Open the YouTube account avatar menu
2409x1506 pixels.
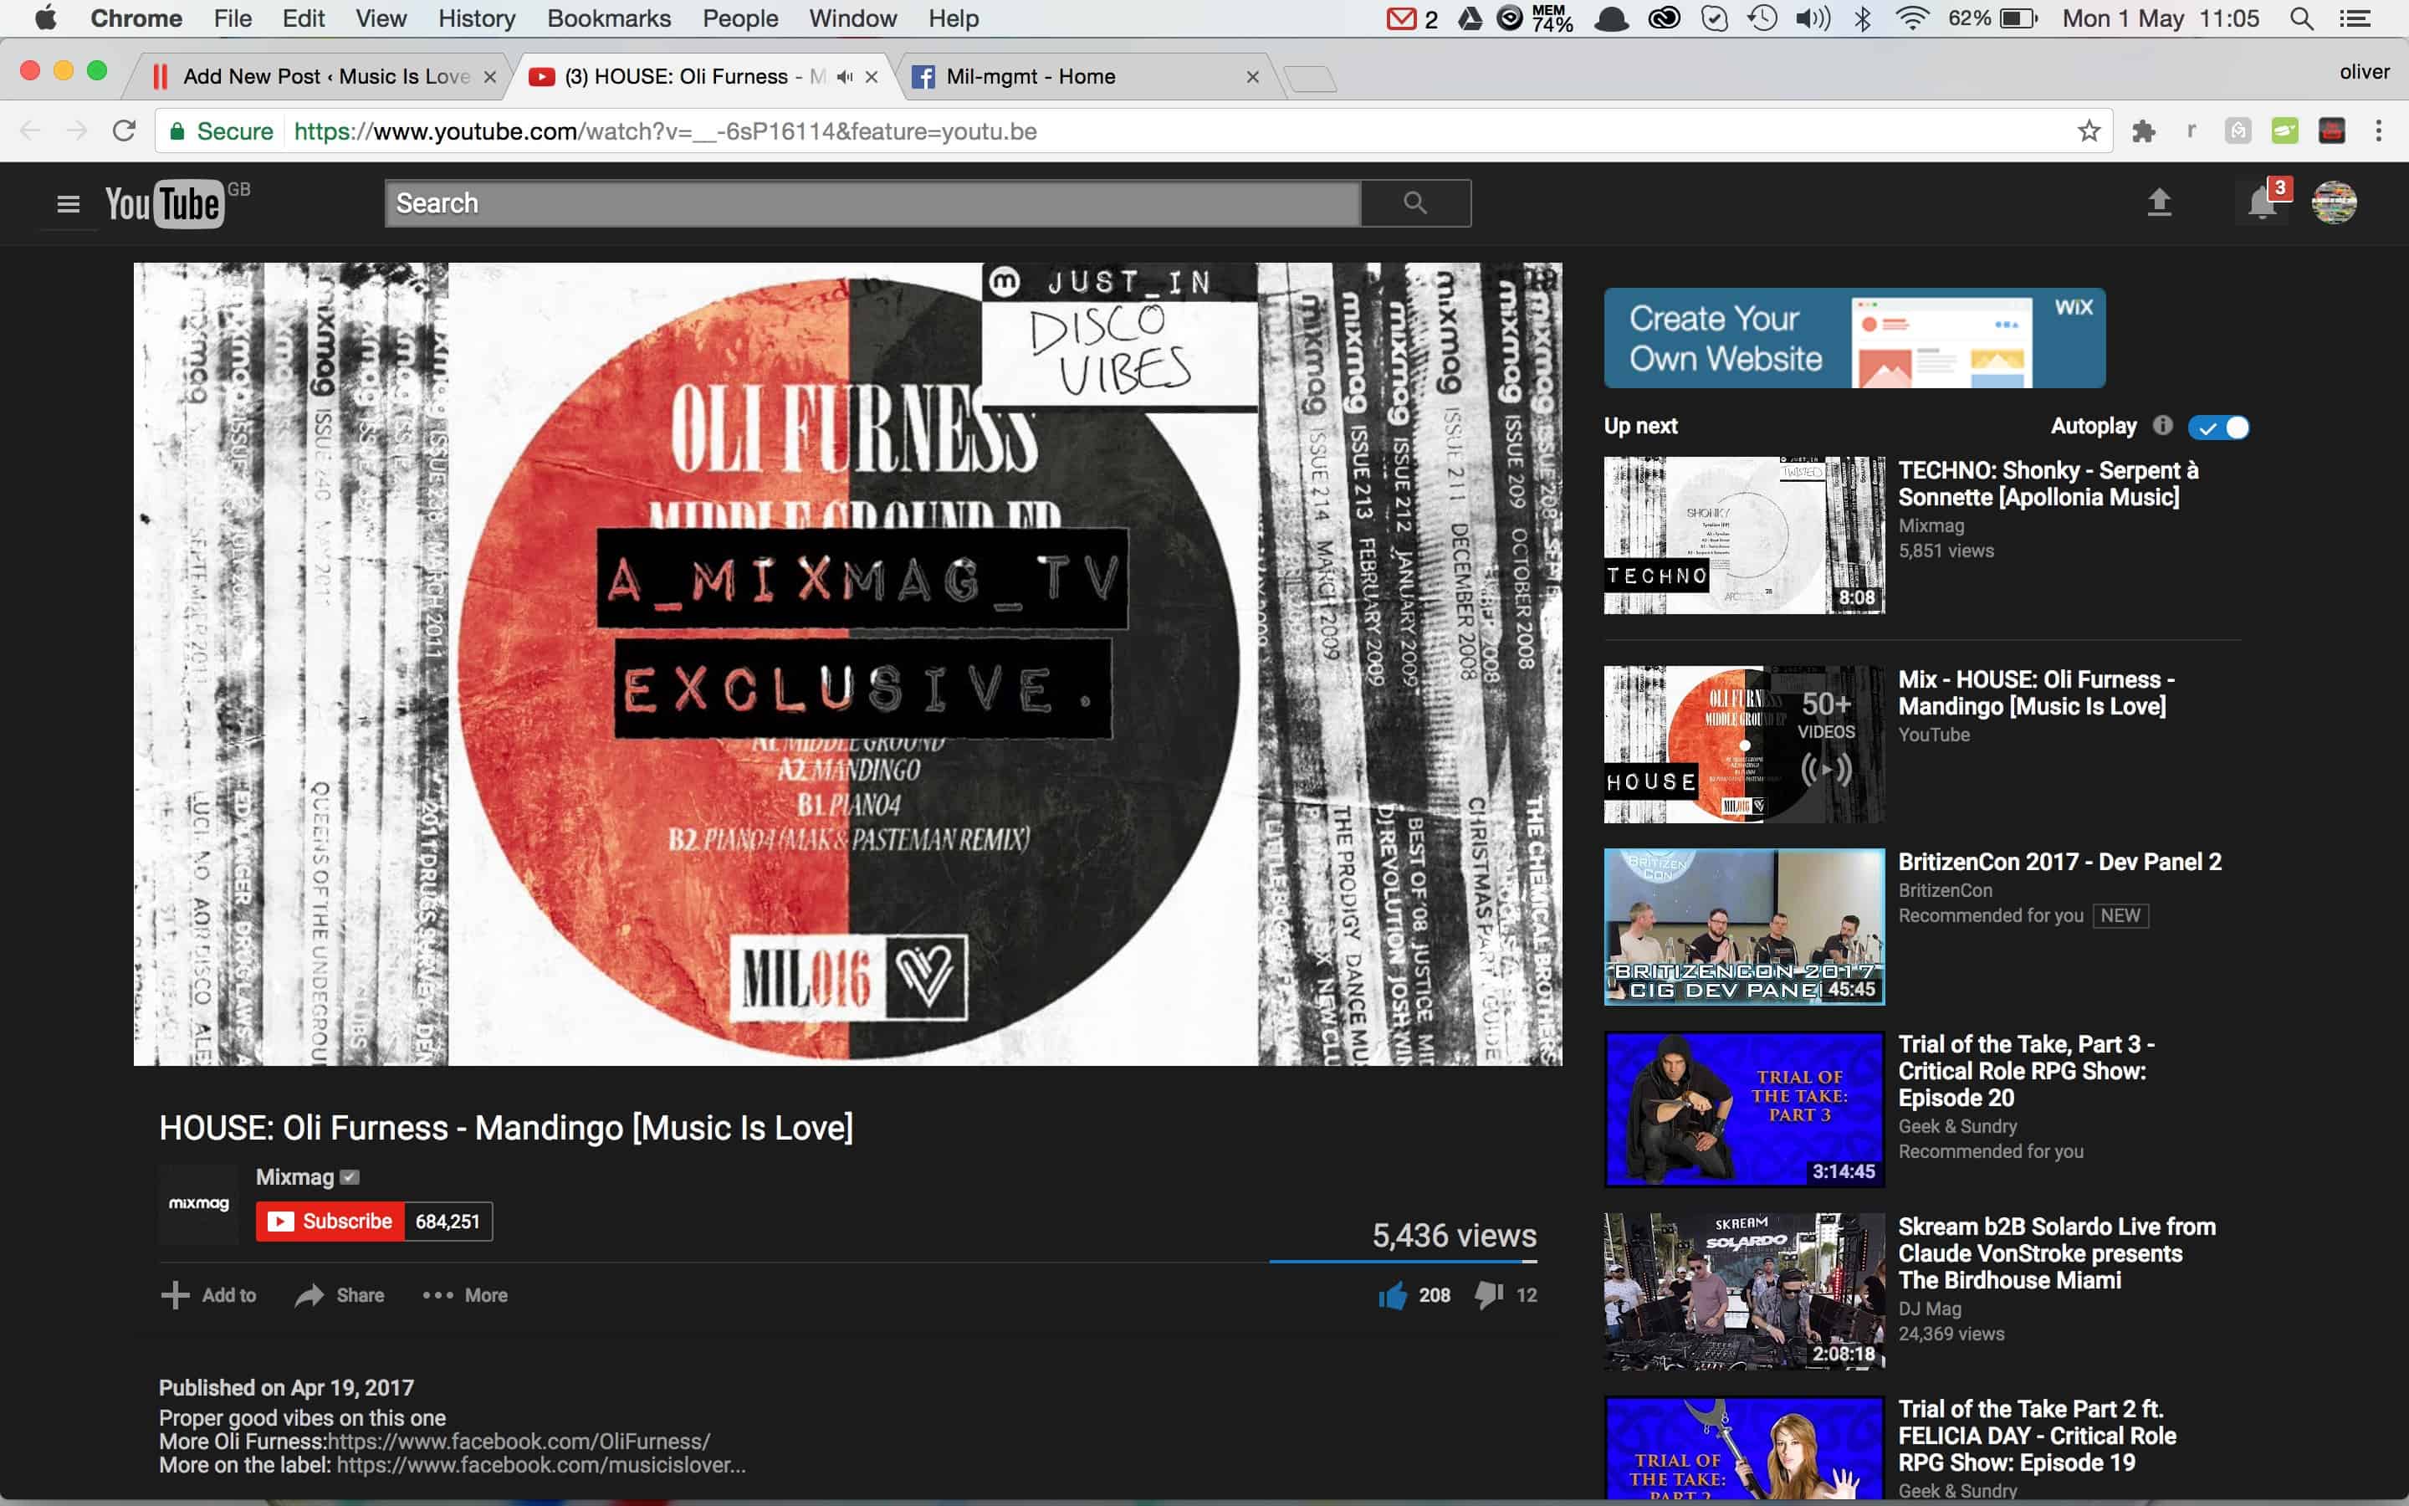coord(2335,203)
